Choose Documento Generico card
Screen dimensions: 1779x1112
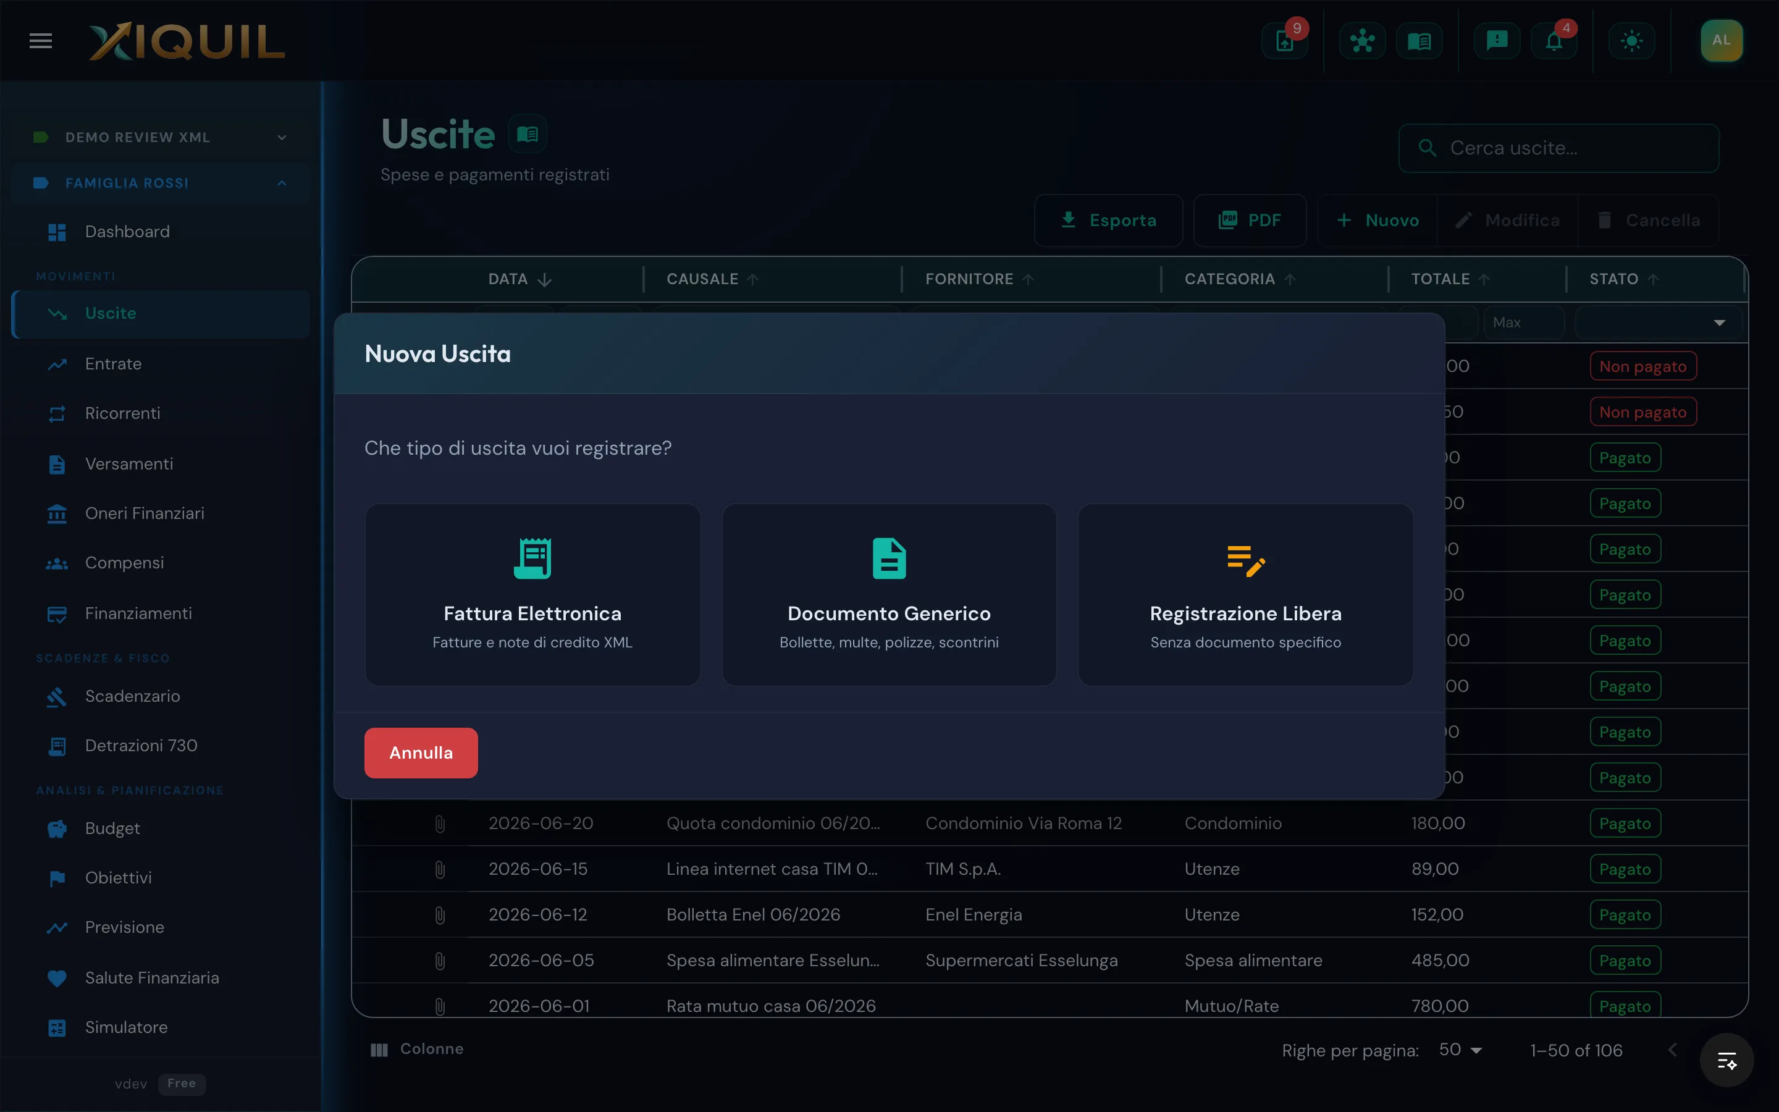889,594
